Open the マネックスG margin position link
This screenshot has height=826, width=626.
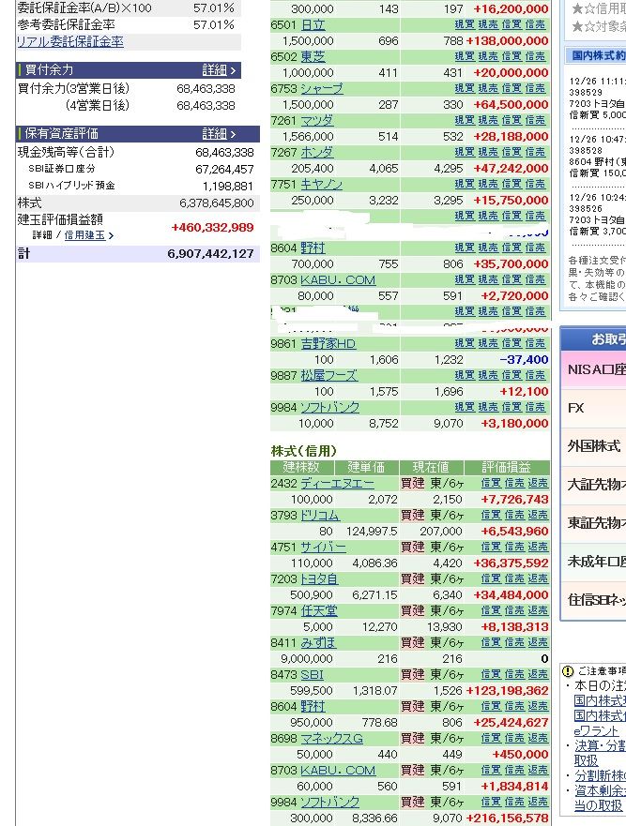click(x=331, y=739)
